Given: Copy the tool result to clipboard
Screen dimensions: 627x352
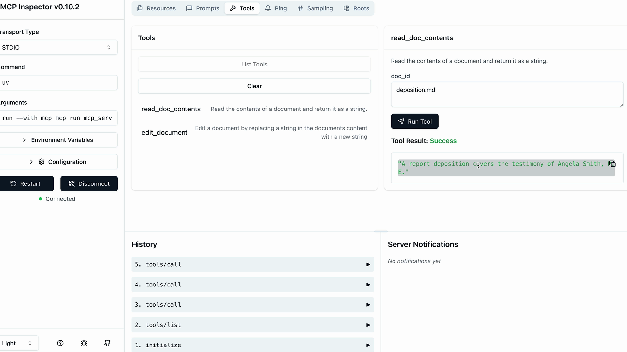Looking at the screenshot, I should pos(612,164).
